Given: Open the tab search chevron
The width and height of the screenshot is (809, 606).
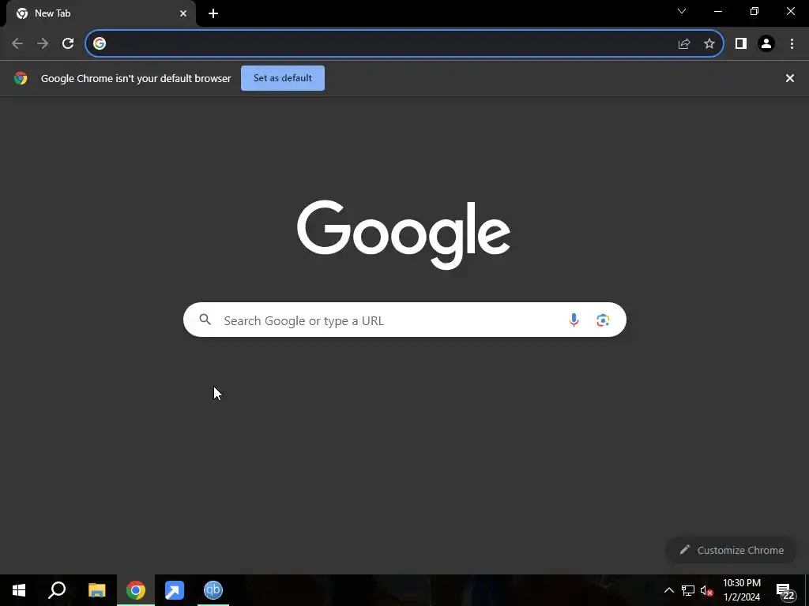Looking at the screenshot, I should point(682,11).
